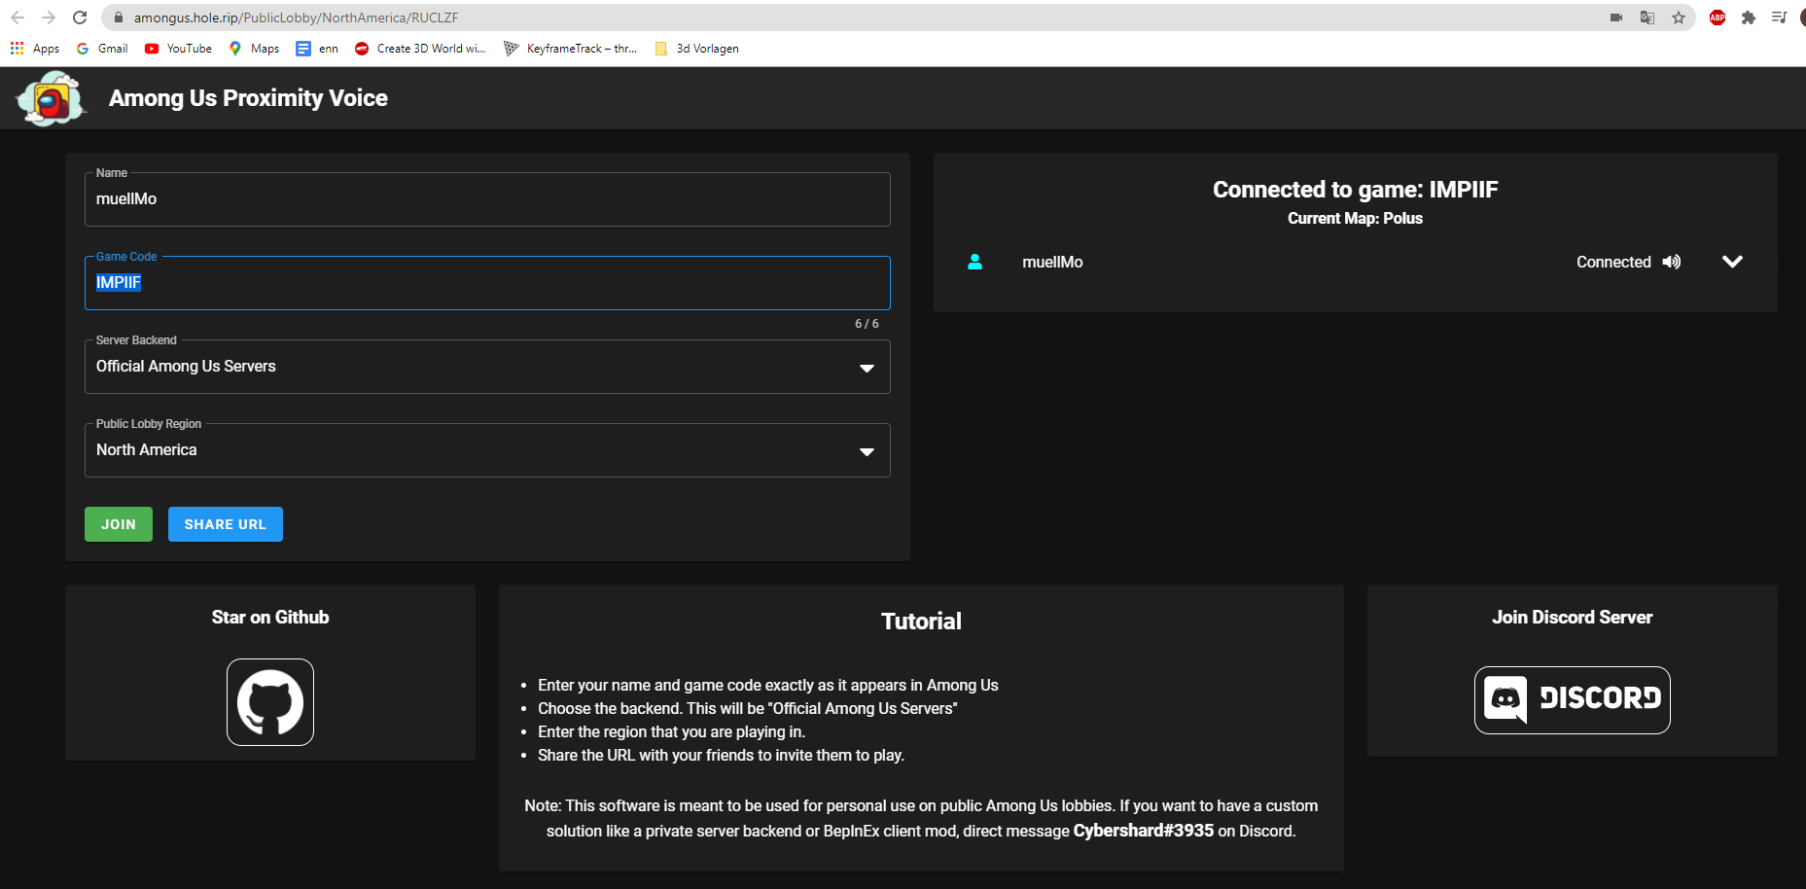Open Create 3D World bookmark

(x=420, y=49)
